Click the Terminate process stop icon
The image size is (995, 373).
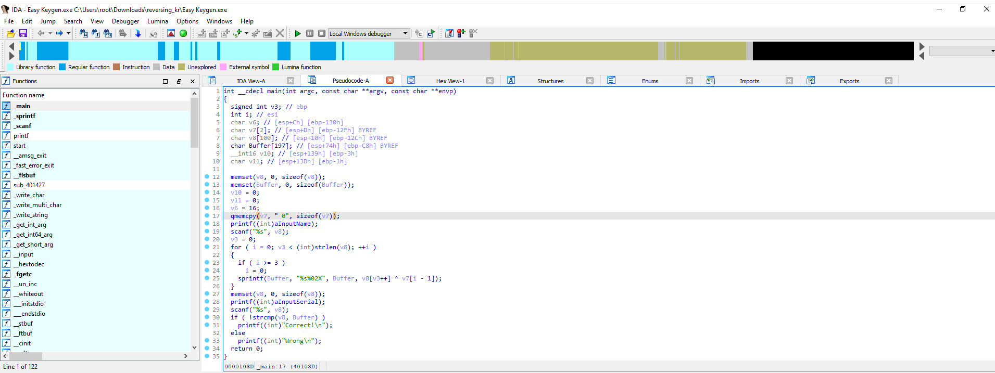tap(322, 33)
